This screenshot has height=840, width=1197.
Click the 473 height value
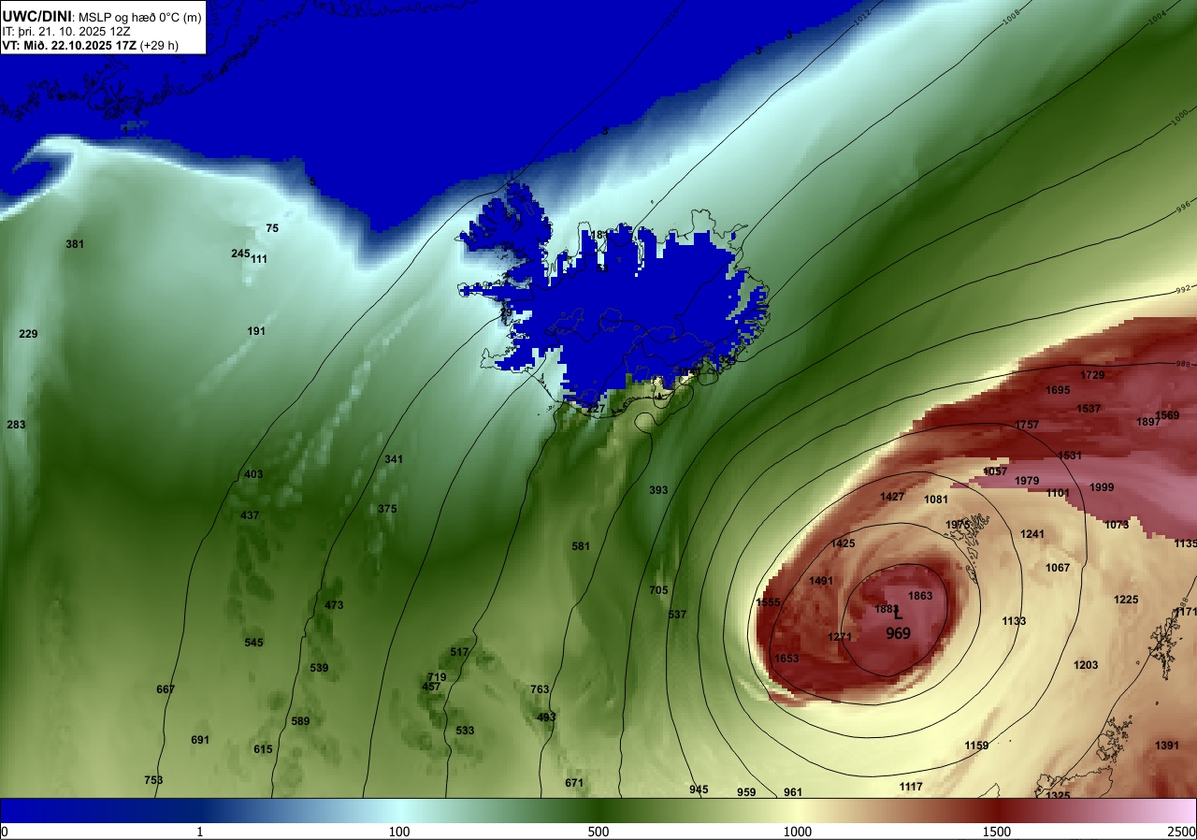point(334,605)
